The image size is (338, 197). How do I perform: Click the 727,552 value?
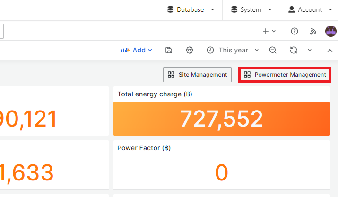tap(221, 119)
